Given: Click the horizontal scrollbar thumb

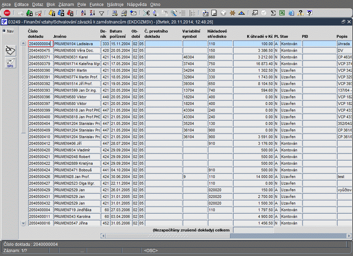Looking at the screenshot, I should pos(168,236).
